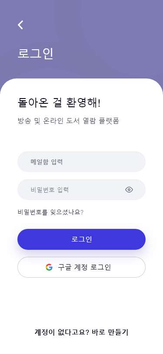Screen dimensions: 163x354
Task: Toggle password visibility in the password field
Action: (x=129, y=190)
